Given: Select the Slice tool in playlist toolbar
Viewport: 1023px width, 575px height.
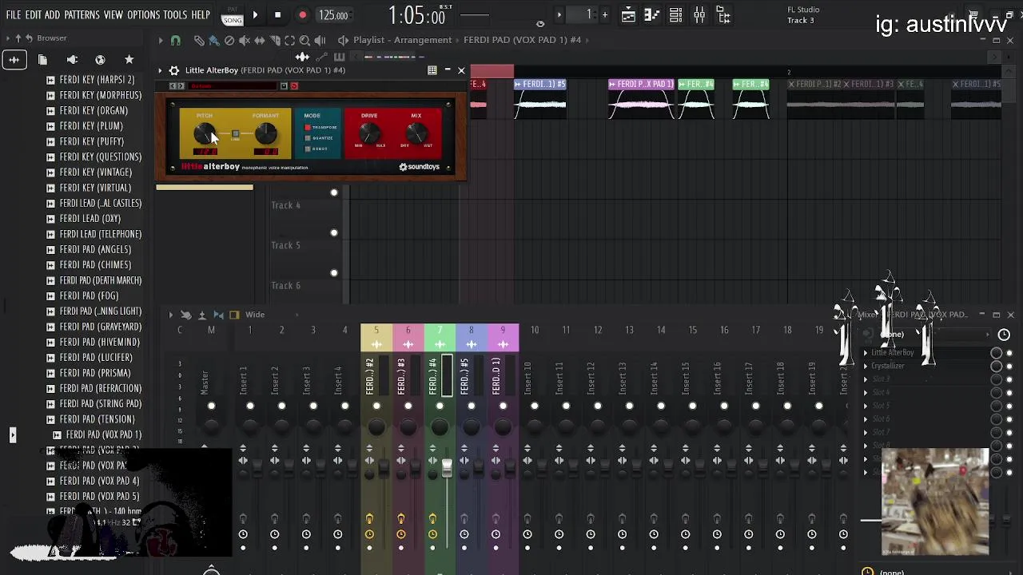Looking at the screenshot, I should click(x=275, y=40).
